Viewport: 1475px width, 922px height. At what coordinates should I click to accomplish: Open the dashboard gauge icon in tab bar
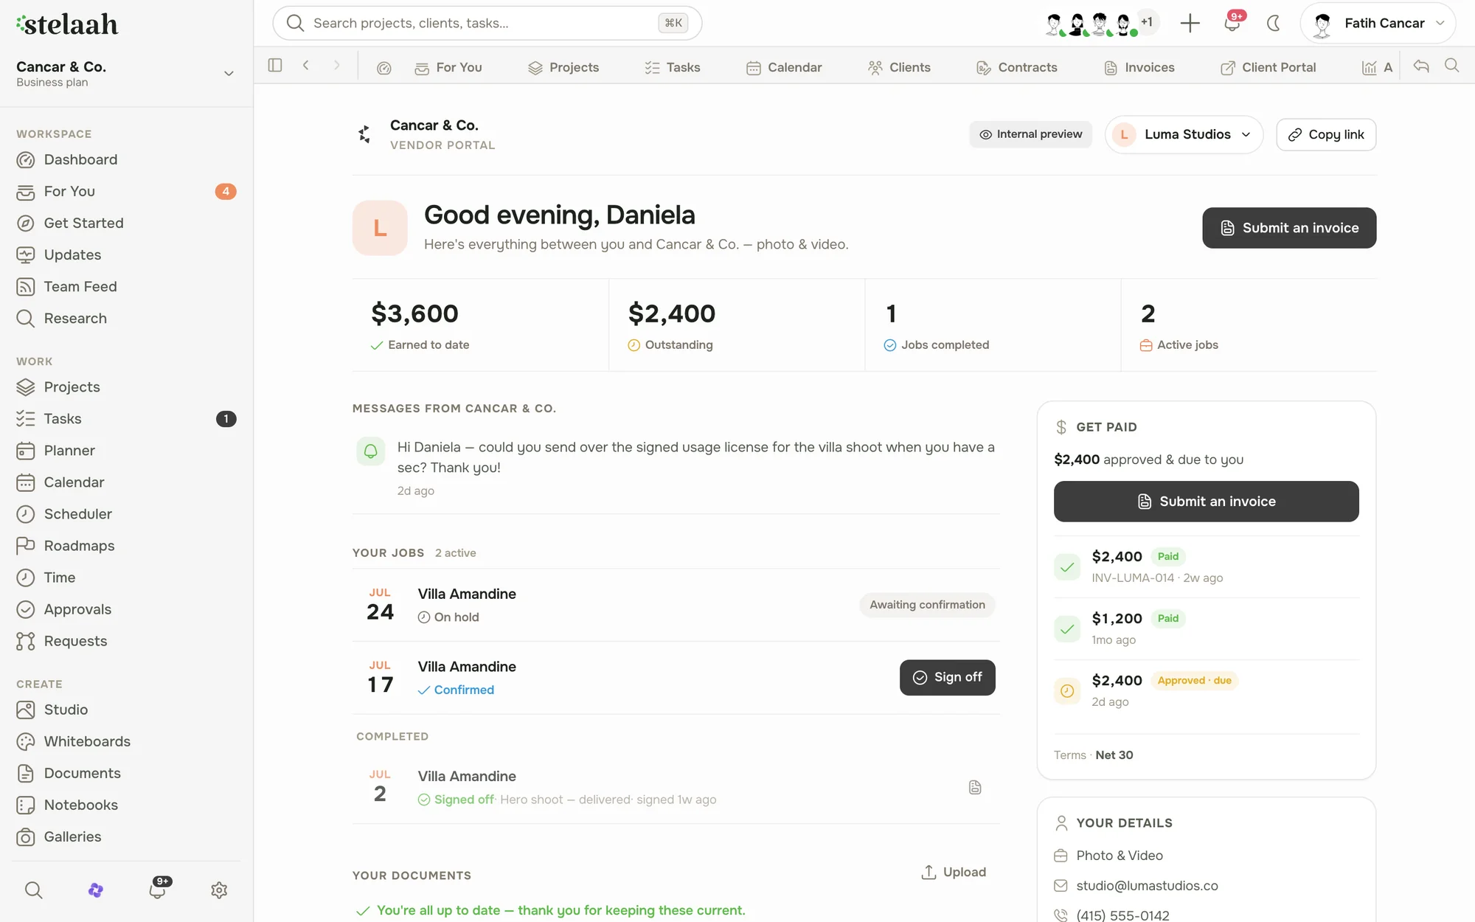pos(383,68)
